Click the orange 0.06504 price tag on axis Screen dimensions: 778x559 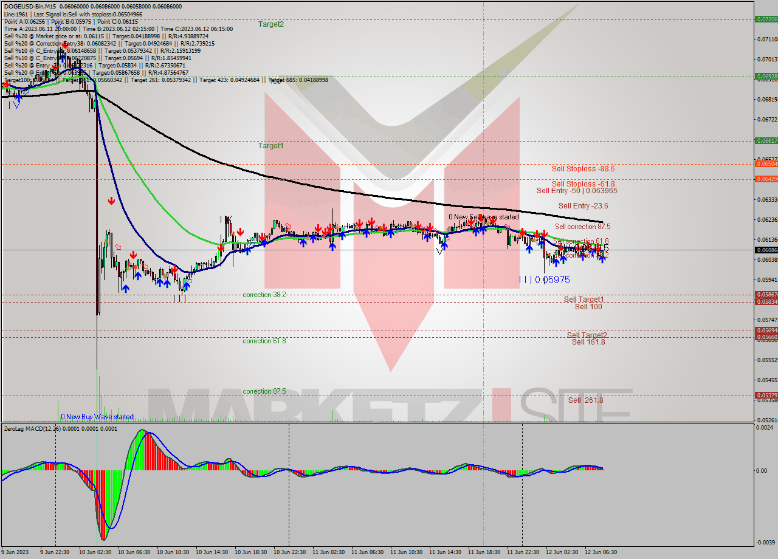766,163
